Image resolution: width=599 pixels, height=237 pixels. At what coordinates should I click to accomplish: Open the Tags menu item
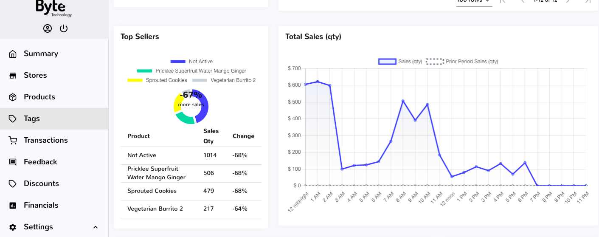click(54, 118)
